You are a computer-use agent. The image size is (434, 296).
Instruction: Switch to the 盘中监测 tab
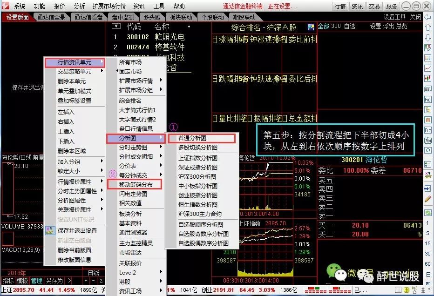point(123,17)
